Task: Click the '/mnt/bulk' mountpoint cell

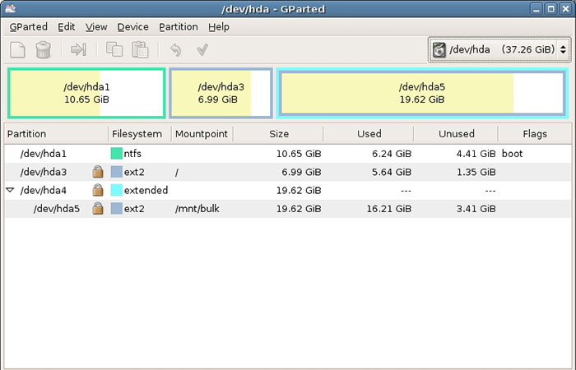Action: 197,209
